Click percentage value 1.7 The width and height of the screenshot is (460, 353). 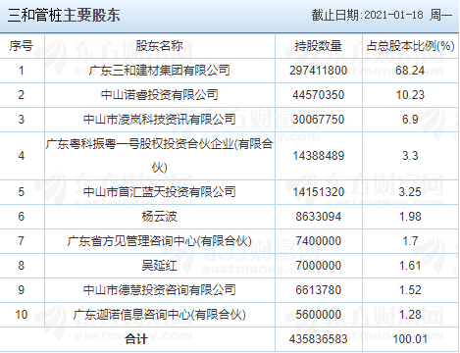coord(410,241)
